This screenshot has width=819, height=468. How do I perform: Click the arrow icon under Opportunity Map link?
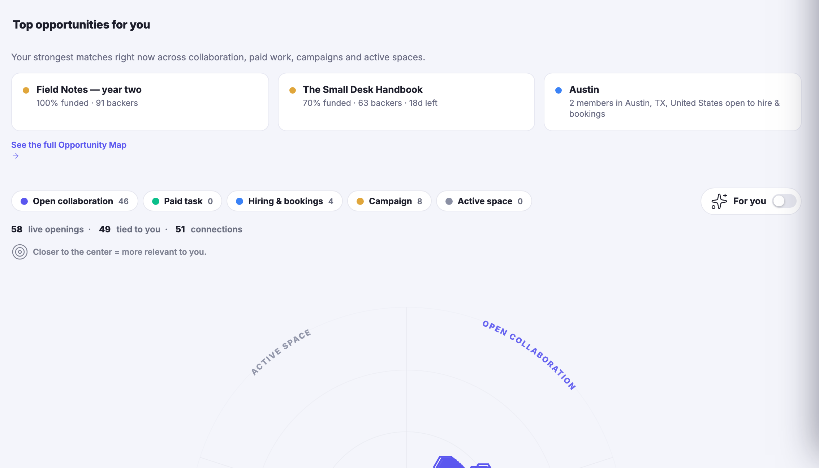point(16,156)
